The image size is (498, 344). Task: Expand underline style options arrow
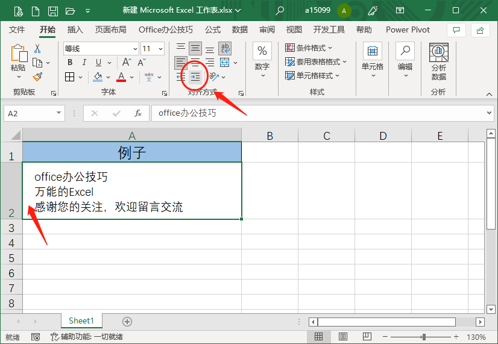click(110, 63)
